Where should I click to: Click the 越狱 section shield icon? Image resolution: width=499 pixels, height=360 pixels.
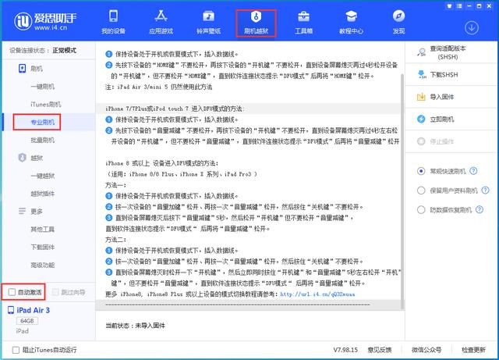click(22, 158)
